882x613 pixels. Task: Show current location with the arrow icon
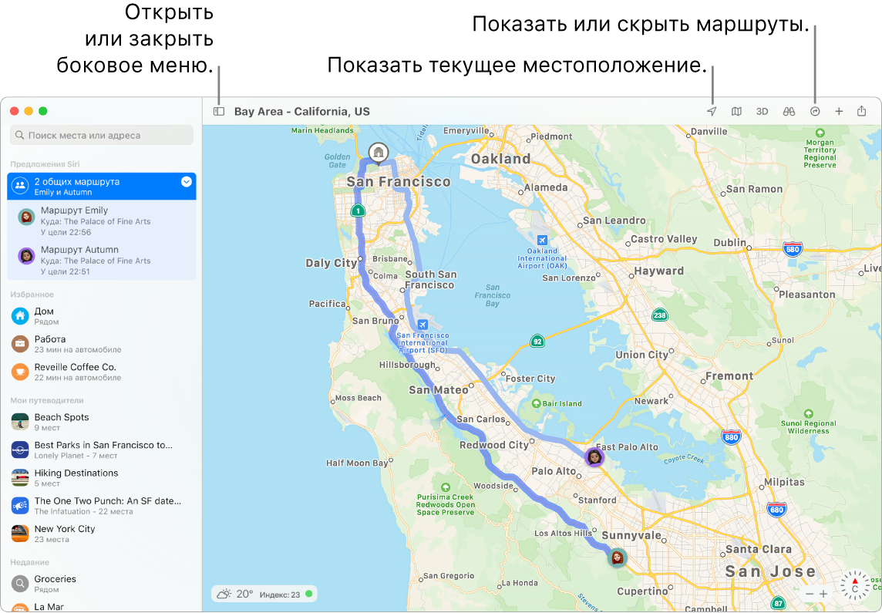click(x=711, y=111)
